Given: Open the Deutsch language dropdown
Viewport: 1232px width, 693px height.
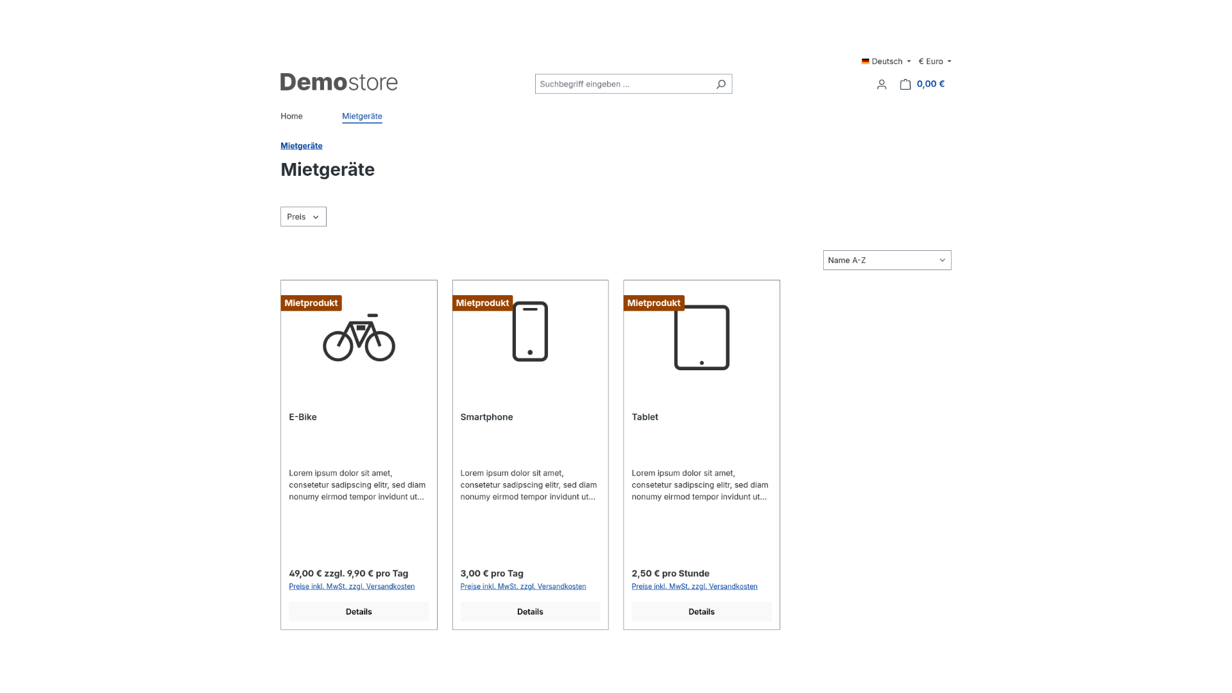Looking at the screenshot, I should [886, 62].
